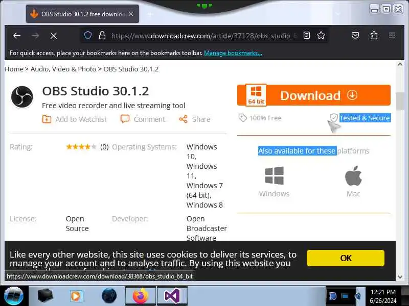Click the dark globe taskbar icon
Viewport: 409px width, 306px height.
pyautogui.click(x=109, y=296)
